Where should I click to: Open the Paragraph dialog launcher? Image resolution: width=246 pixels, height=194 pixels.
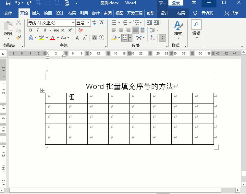166,46
